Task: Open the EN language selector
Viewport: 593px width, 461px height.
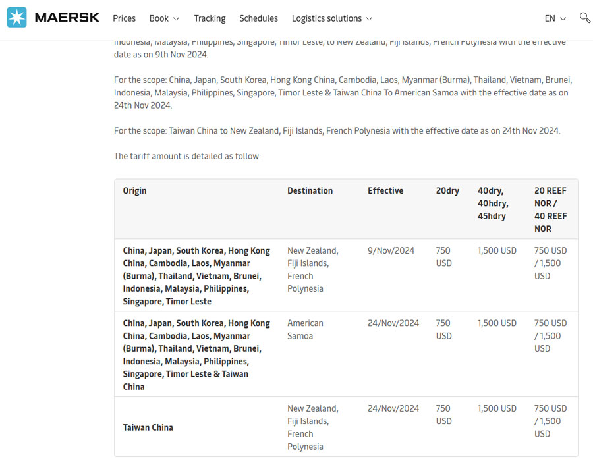Action: point(555,18)
